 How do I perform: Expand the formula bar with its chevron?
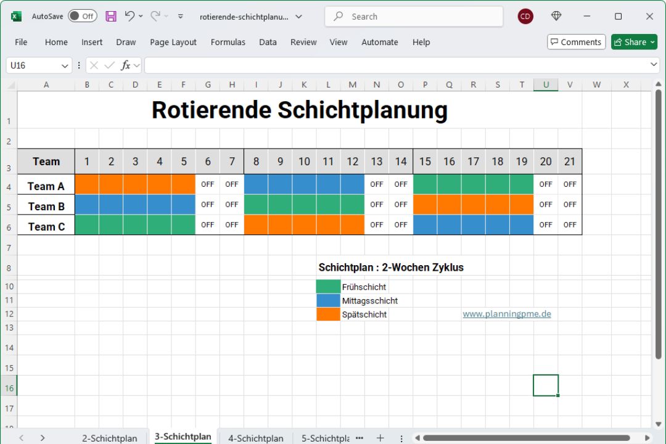(x=653, y=64)
